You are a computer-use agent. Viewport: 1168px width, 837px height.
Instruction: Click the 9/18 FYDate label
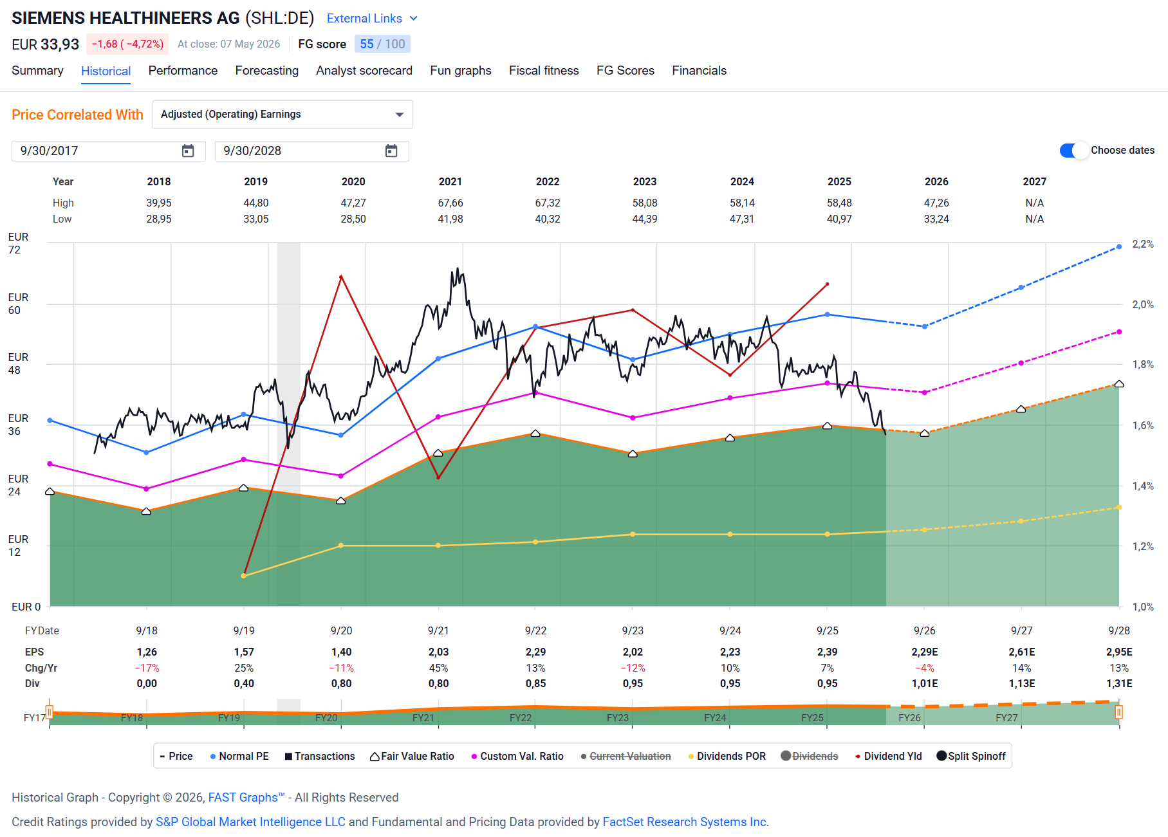coord(147,630)
